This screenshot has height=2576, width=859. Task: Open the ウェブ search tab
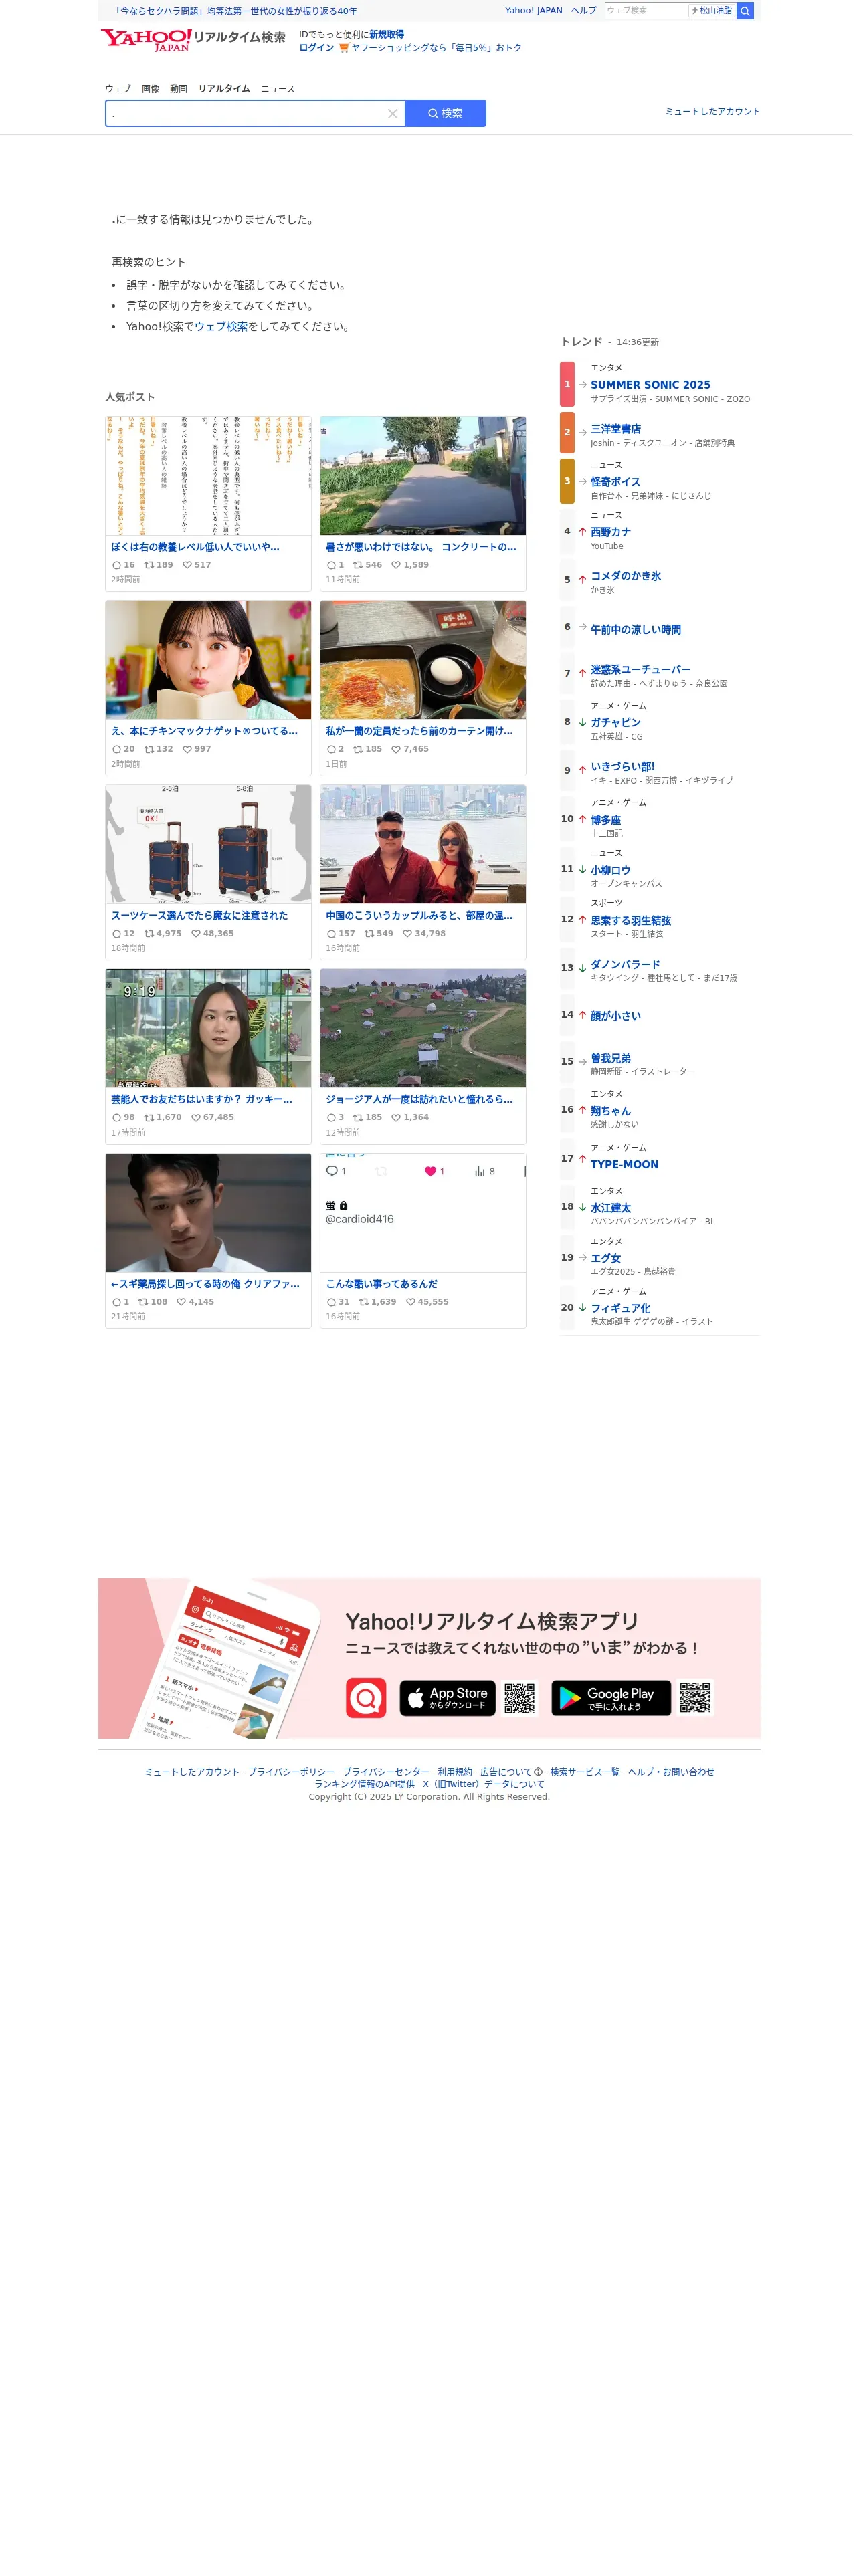click(119, 89)
